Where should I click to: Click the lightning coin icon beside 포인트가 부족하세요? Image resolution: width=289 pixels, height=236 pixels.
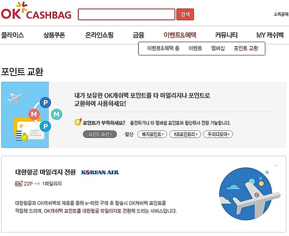78,122
